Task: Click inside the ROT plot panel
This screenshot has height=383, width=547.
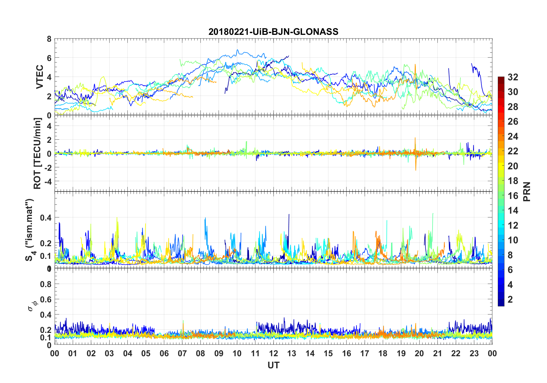Action: (273, 153)
